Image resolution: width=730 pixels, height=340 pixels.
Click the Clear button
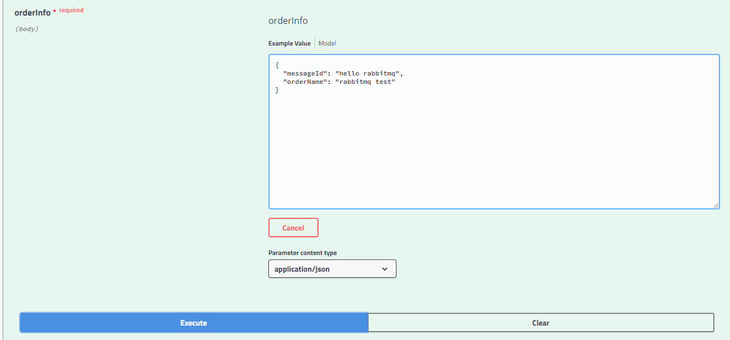pos(541,323)
